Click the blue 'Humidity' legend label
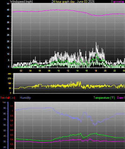The height and width of the screenshot is (149, 125). click(25, 98)
